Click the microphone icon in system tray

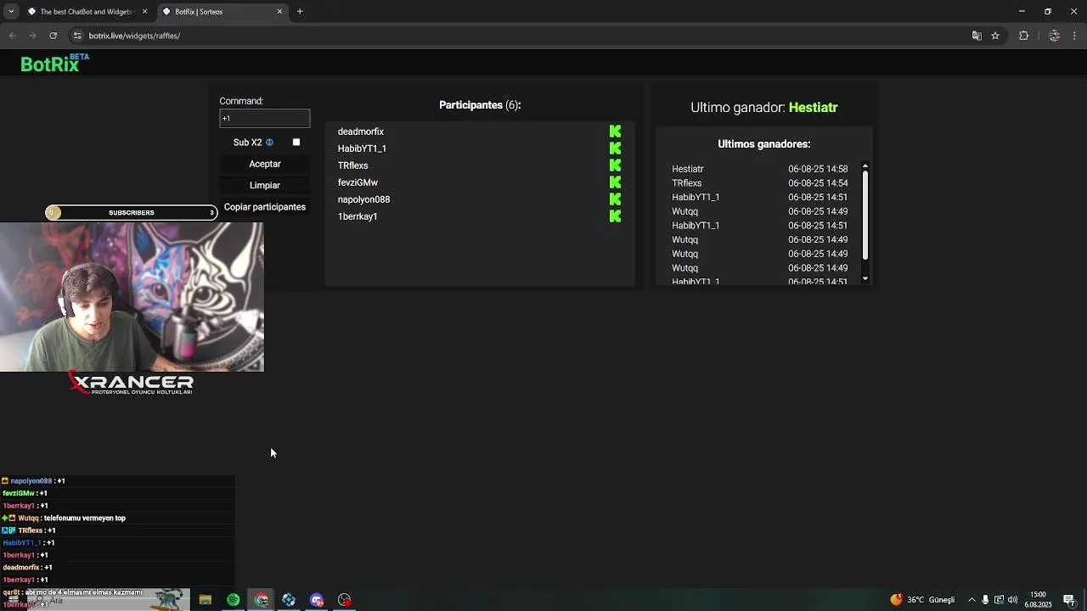985,600
